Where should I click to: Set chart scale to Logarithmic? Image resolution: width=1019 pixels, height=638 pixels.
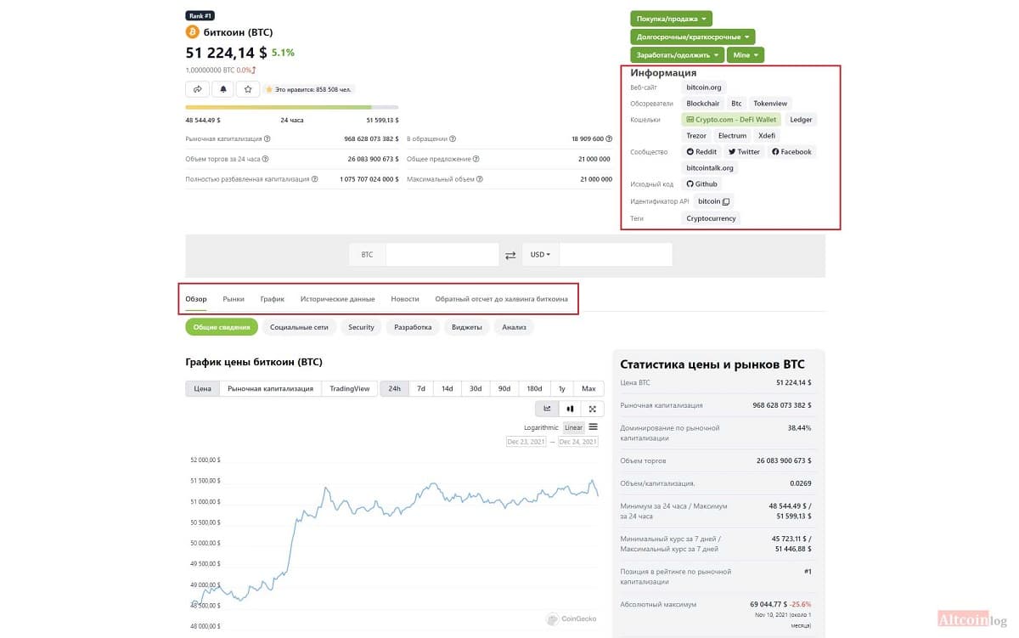tap(541, 427)
